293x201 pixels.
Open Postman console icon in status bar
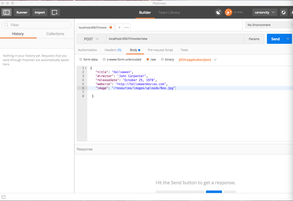pos(4,197)
